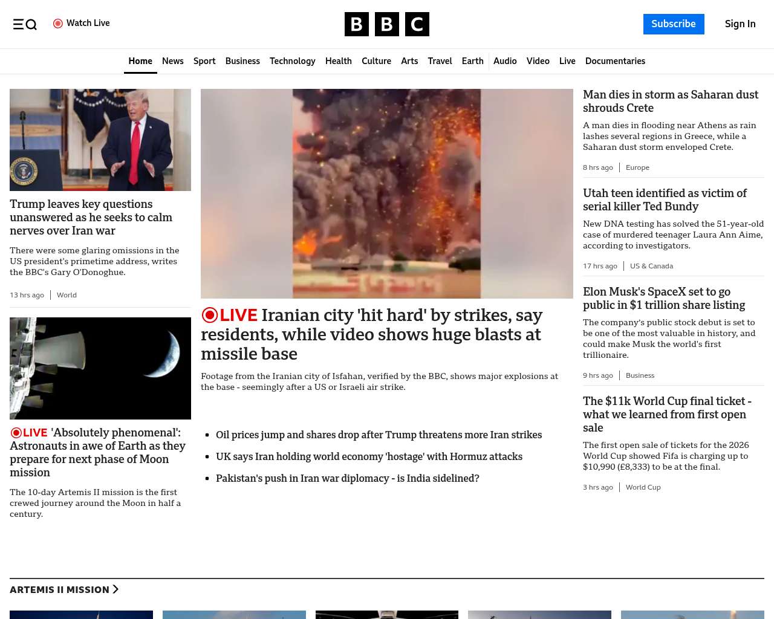Go to the Technology tab
Image resolution: width=774 pixels, height=619 pixels.
pos(292,61)
